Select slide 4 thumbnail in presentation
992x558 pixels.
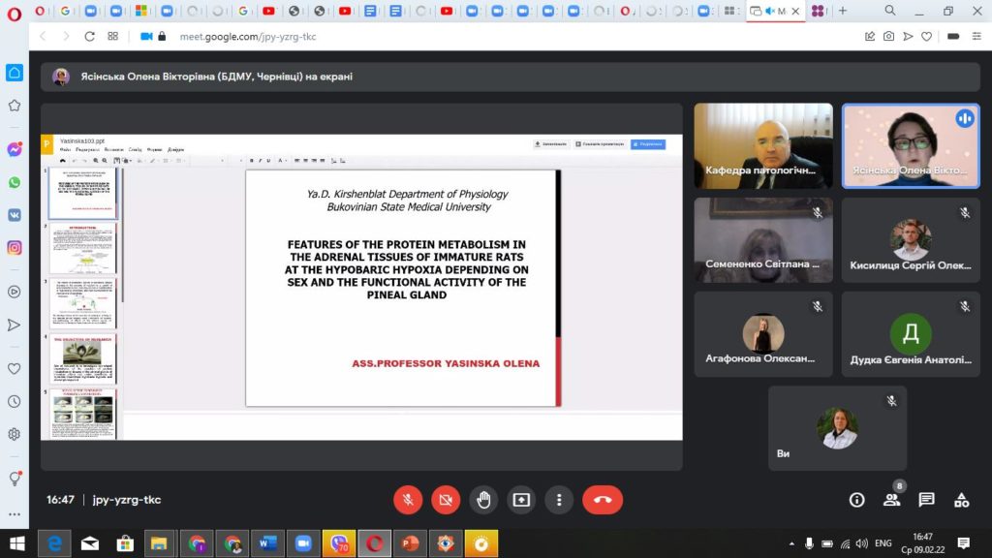(82, 358)
